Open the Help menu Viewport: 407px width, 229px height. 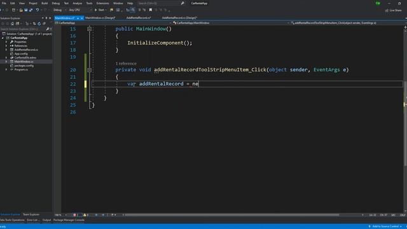coord(130,3)
